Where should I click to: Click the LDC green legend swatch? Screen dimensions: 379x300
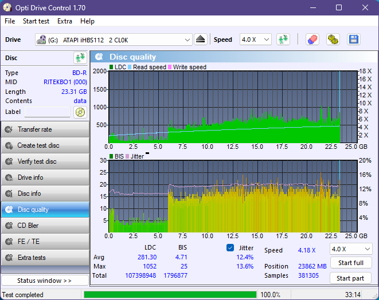coord(111,67)
